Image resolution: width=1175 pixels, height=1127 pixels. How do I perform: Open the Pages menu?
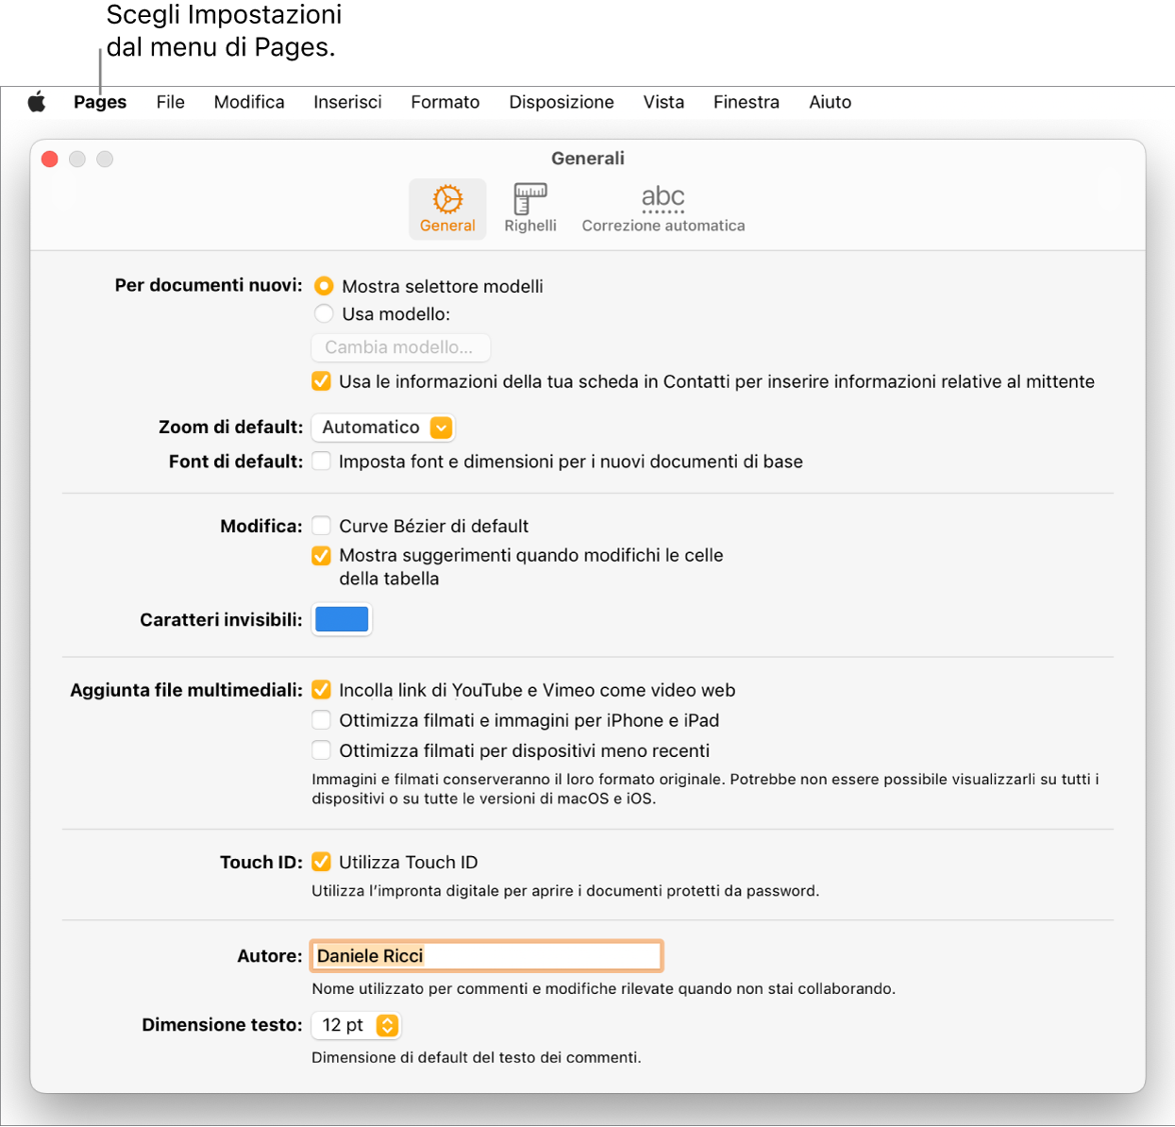click(x=100, y=102)
